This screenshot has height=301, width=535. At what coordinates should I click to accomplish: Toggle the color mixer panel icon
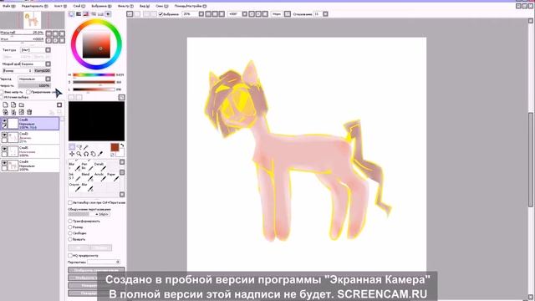coord(94,14)
